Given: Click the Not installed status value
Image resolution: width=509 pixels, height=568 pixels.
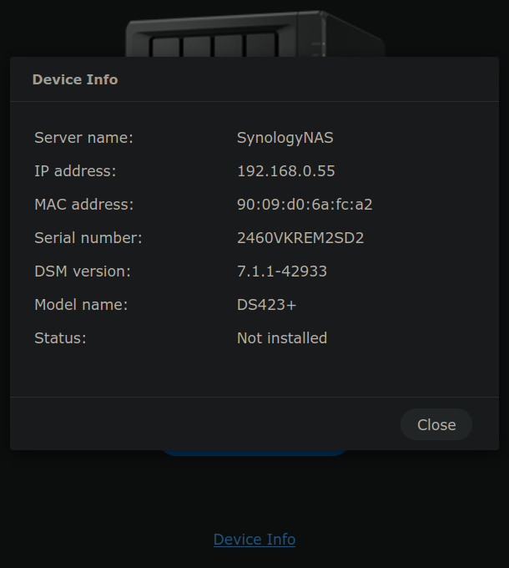Looking at the screenshot, I should (x=282, y=338).
